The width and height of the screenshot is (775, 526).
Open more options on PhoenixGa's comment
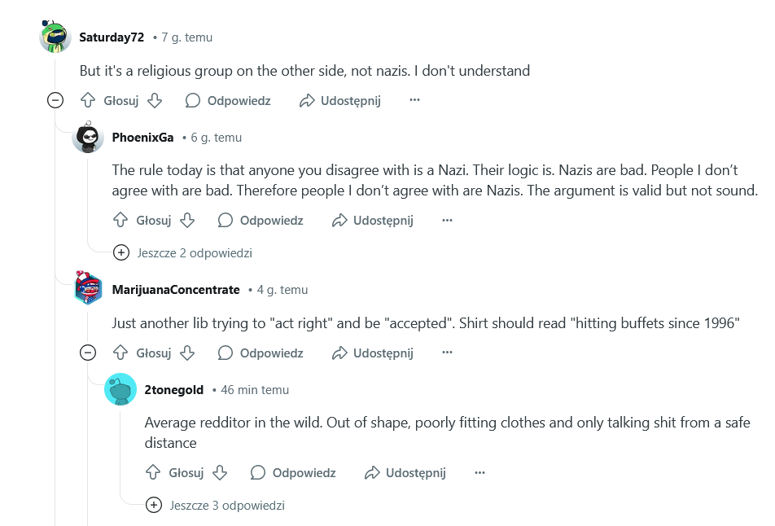(x=447, y=220)
